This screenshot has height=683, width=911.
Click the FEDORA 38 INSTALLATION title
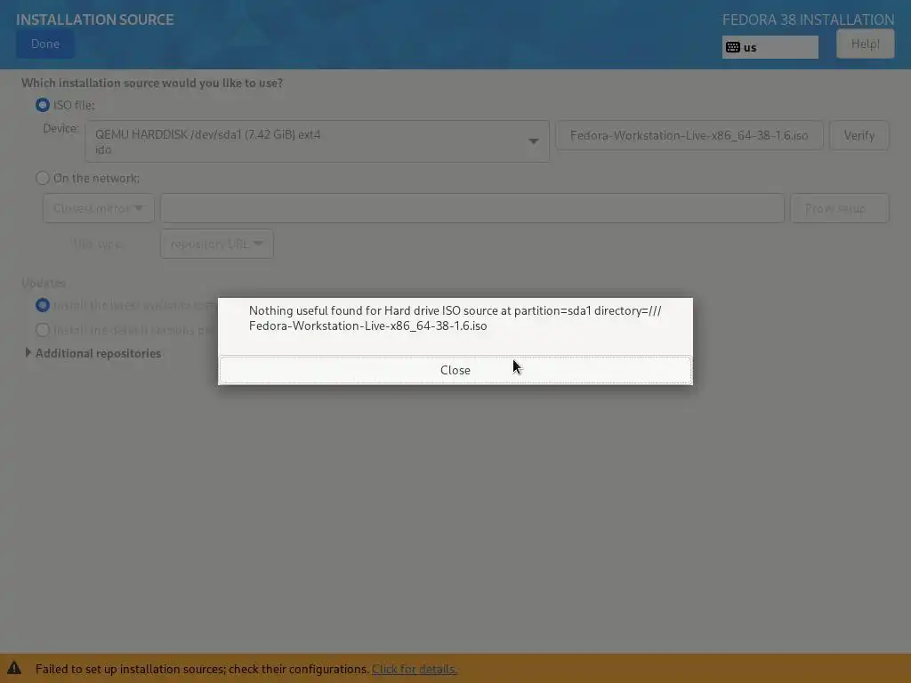click(808, 20)
